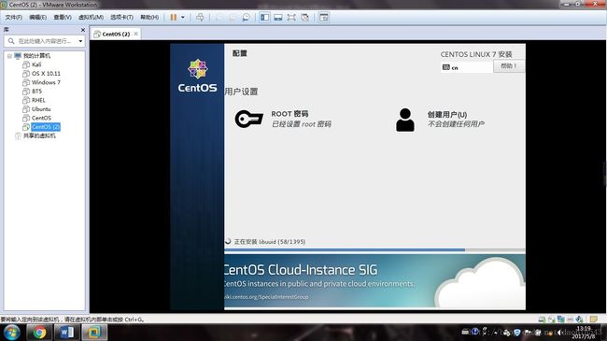Screen dimensions: 607x341
Task: Click VMware Workstation taskbar icon
Action: (94, 333)
